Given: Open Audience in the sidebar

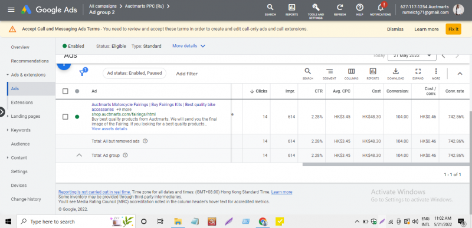Looking at the screenshot, I should (21, 144).
